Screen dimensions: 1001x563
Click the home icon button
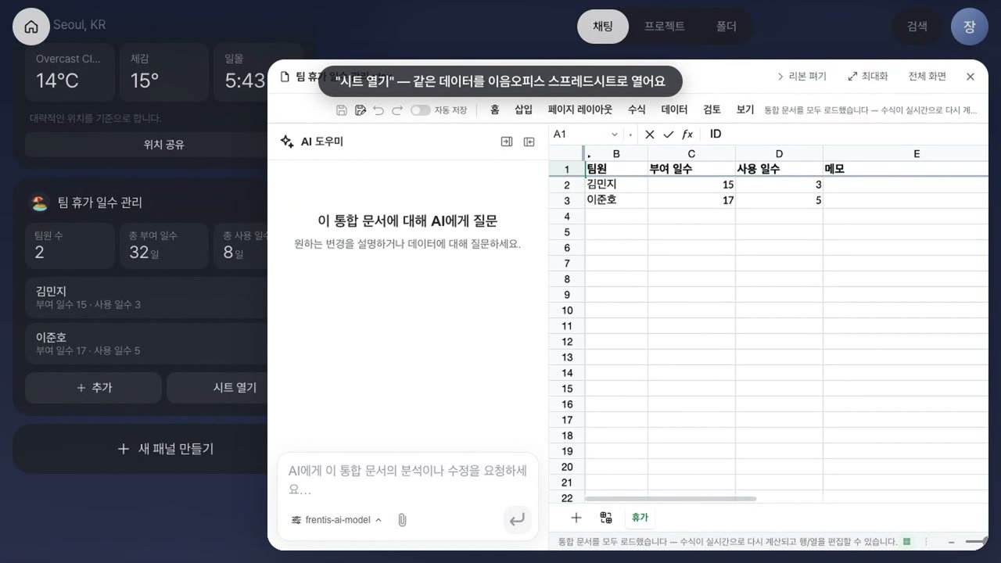31,27
